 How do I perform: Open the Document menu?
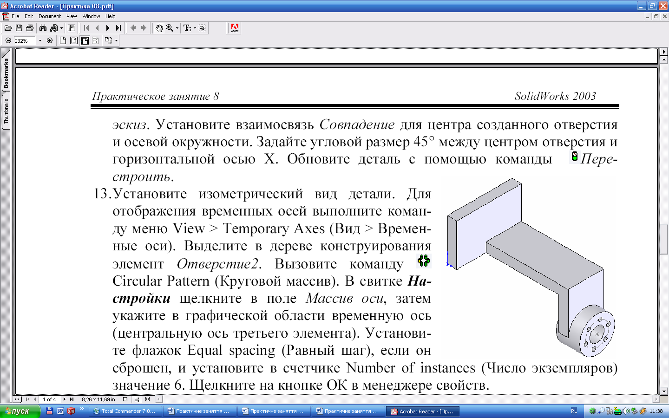pos(49,16)
